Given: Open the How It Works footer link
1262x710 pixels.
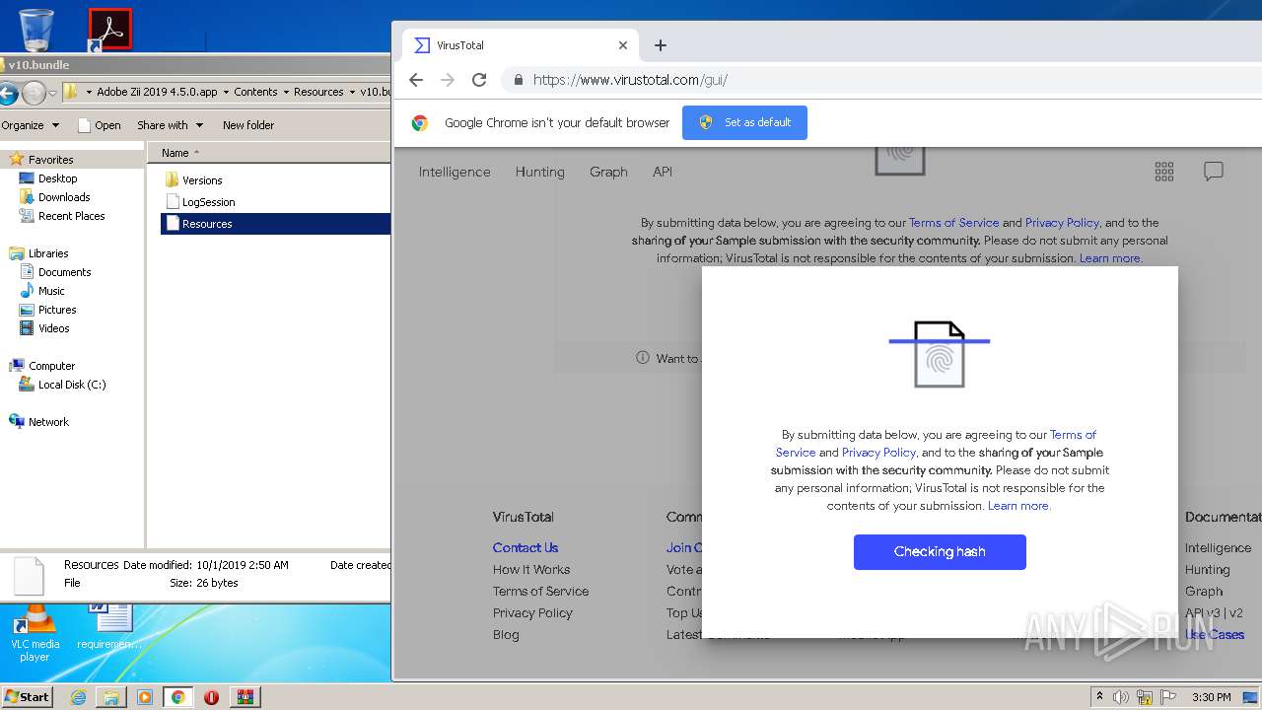Looking at the screenshot, I should 531,569.
